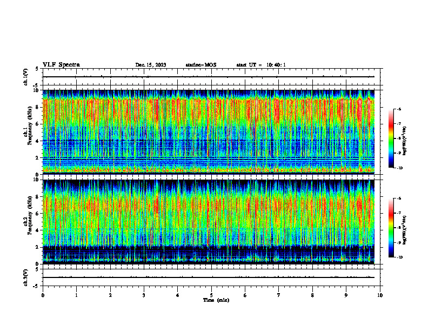428x331 pixels.
Task: Select the date text "Dec. 15, 2023"
Action: pyautogui.click(x=151, y=65)
